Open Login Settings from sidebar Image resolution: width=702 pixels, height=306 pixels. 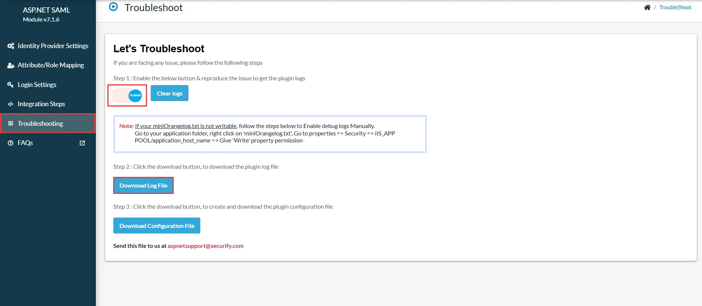pyautogui.click(x=37, y=85)
